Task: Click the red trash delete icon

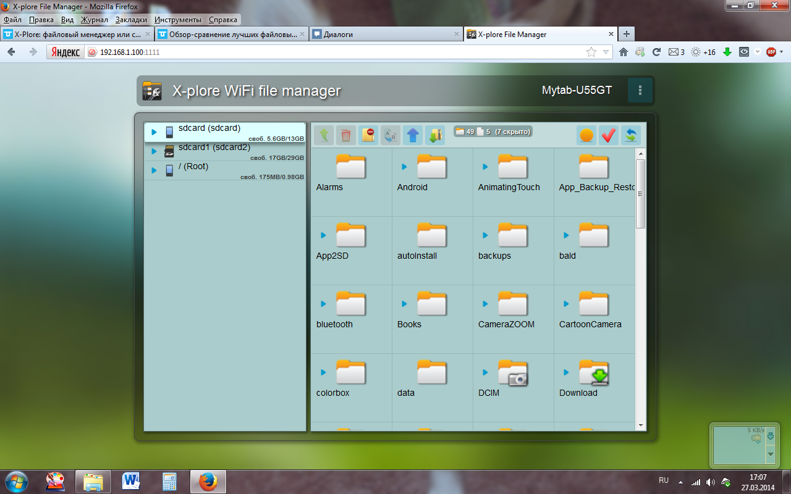Action: 346,135
